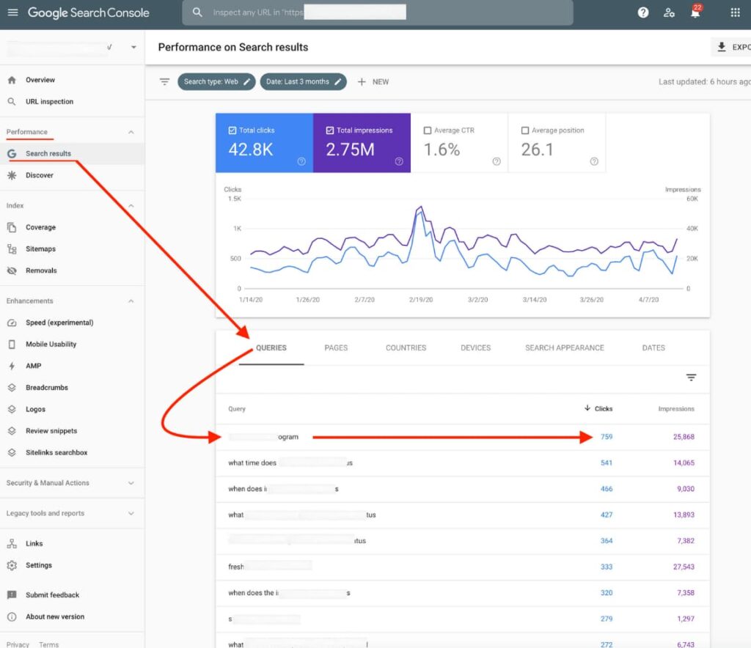The image size is (751, 648).
Task: Open the manage users icon
Action: coord(669,13)
